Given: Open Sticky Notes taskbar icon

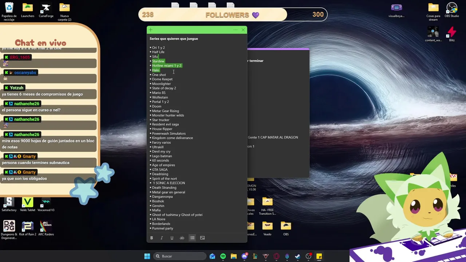Looking at the screenshot, I should point(319,256).
